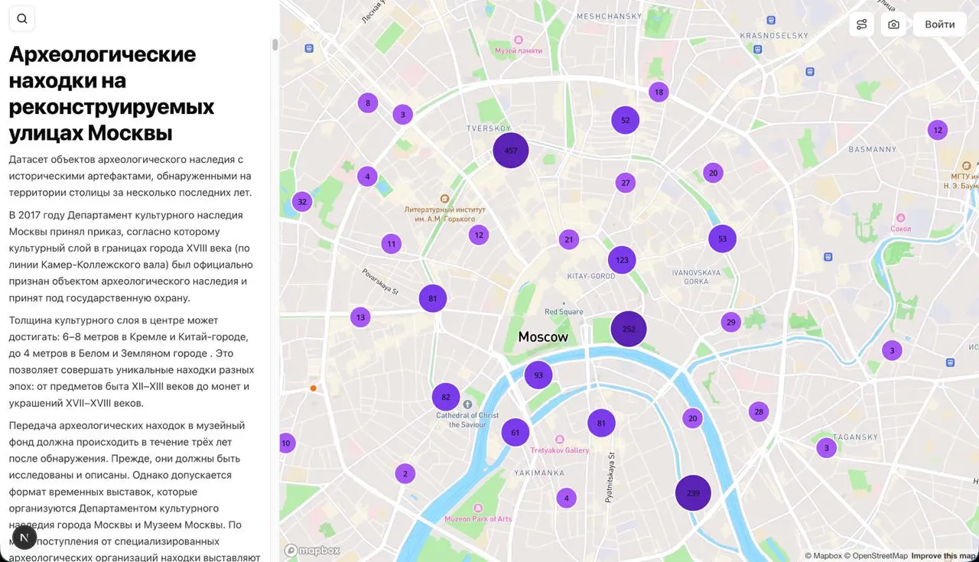The width and height of the screenshot is (979, 562).
Task: Open the 52 cluster marker
Action: (x=625, y=120)
